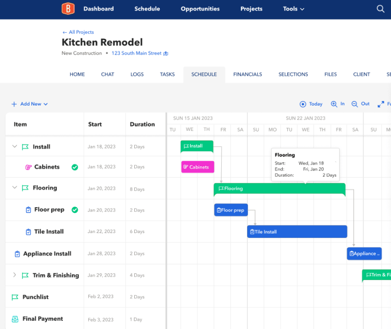Click the blue Tile Install bar
391x329 pixels.
coord(297,232)
